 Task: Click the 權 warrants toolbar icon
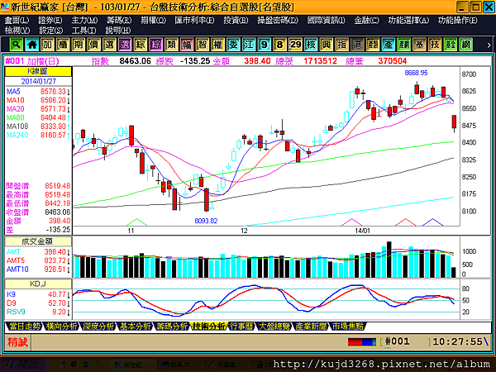[217, 45]
